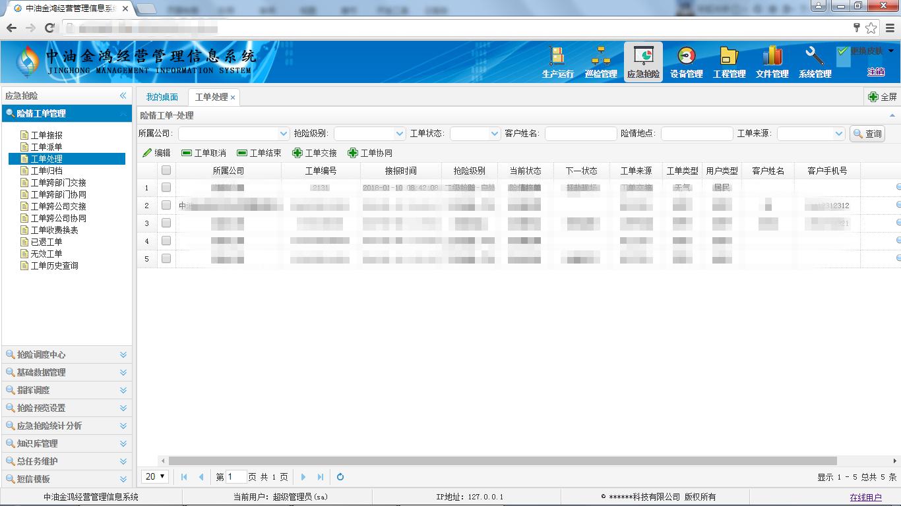Click the 在线用户 link
The height and width of the screenshot is (506, 901).
click(x=865, y=497)
